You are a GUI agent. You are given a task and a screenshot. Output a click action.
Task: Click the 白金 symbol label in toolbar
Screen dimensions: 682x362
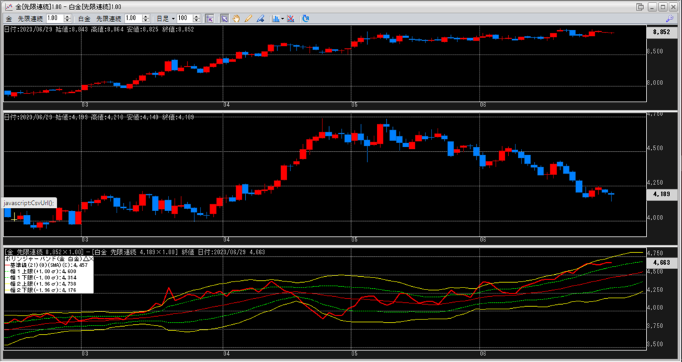point(84,18)
